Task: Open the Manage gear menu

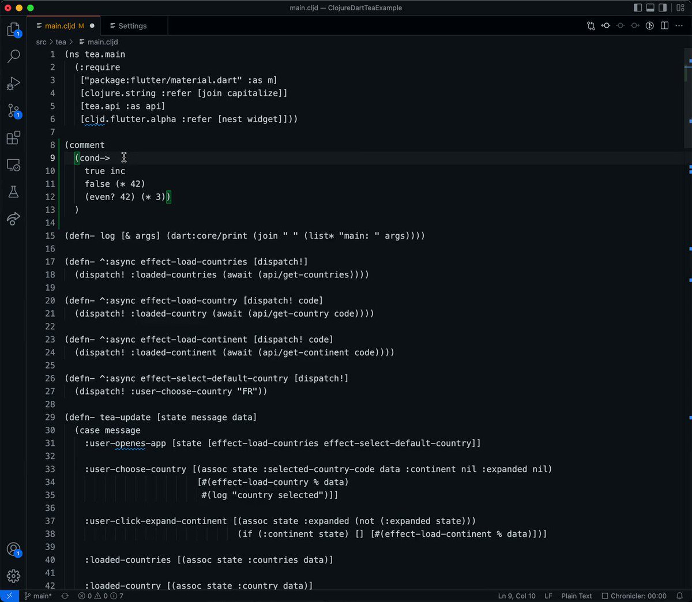Action: 13,576
